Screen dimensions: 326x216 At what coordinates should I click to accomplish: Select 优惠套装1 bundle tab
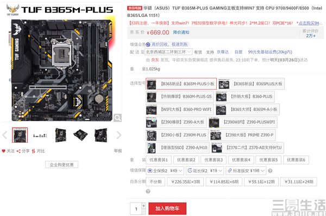pos(159,160)
